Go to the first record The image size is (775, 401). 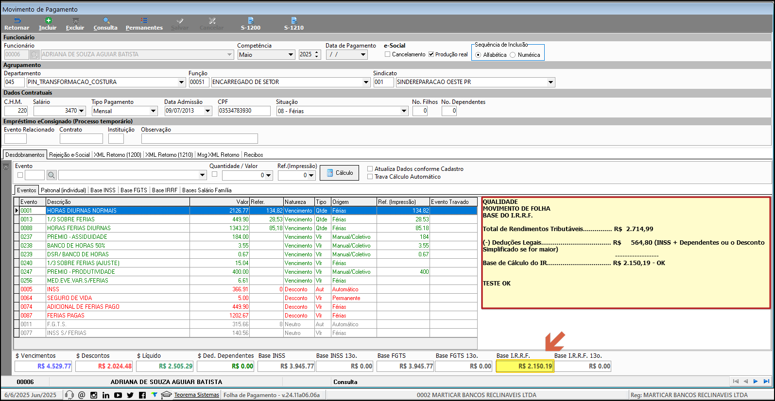736,382
